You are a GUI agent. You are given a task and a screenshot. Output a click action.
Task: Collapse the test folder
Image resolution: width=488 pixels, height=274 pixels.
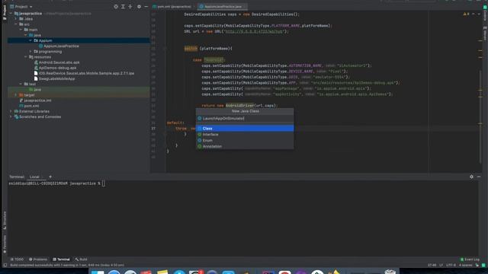[x=21, y=84]
